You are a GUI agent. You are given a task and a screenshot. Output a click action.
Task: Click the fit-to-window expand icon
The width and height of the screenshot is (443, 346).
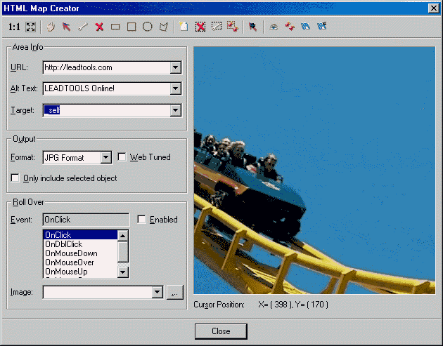[30, 27]
